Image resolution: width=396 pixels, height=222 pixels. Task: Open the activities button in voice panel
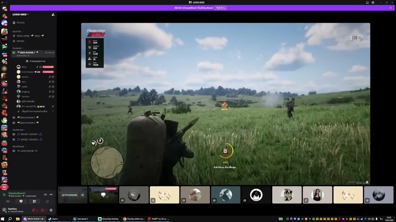click(34, 201)
